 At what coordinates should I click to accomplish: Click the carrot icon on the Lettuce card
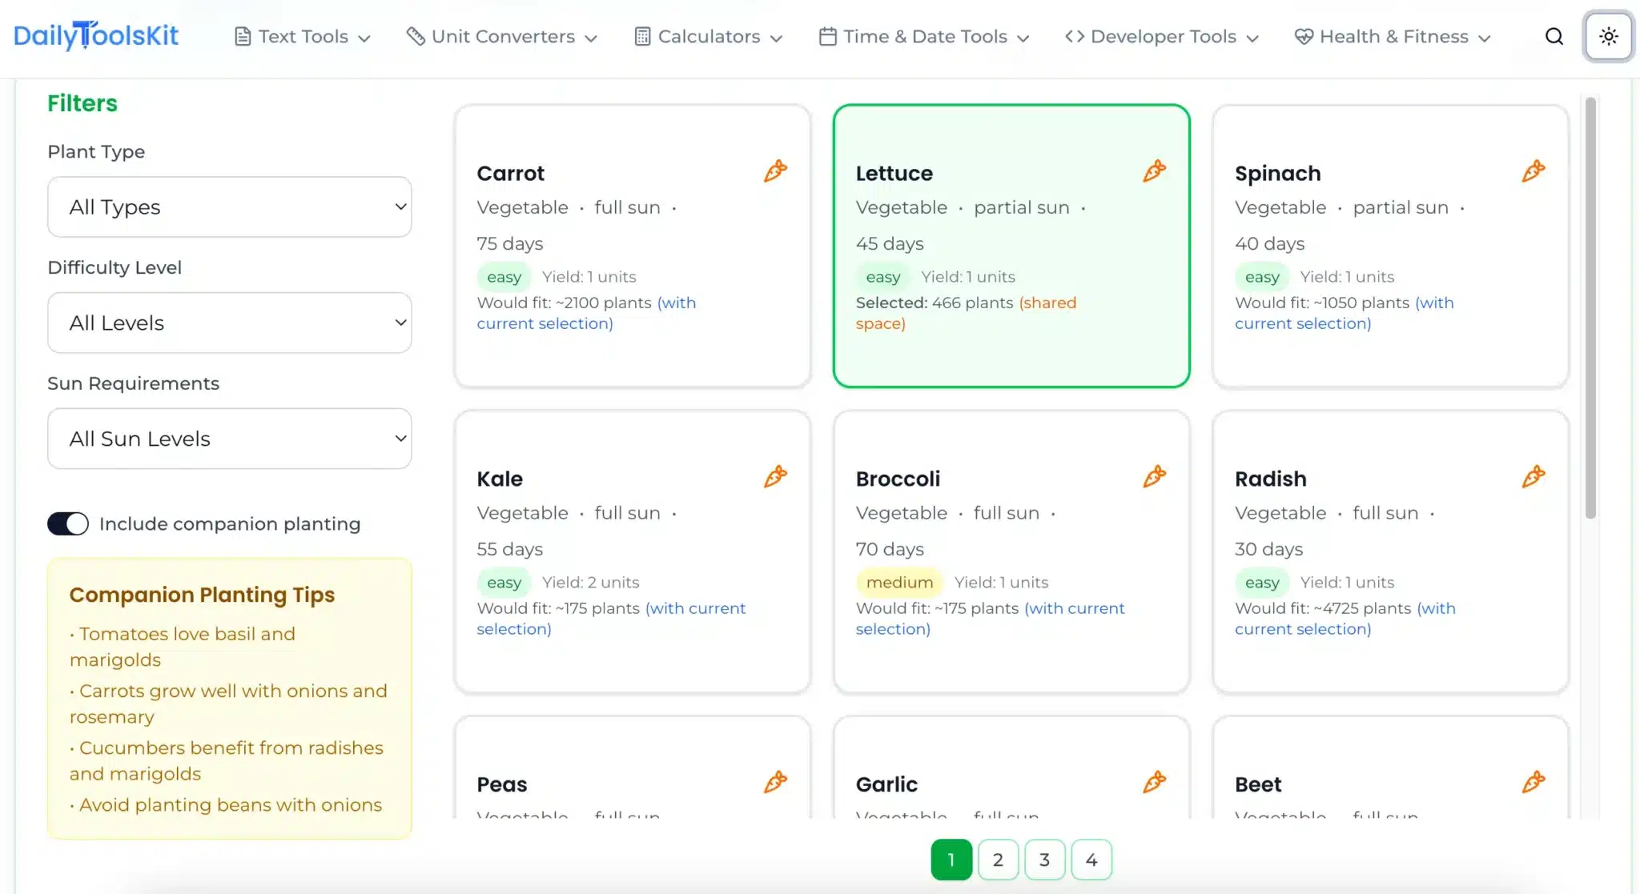pos(1153,170)
